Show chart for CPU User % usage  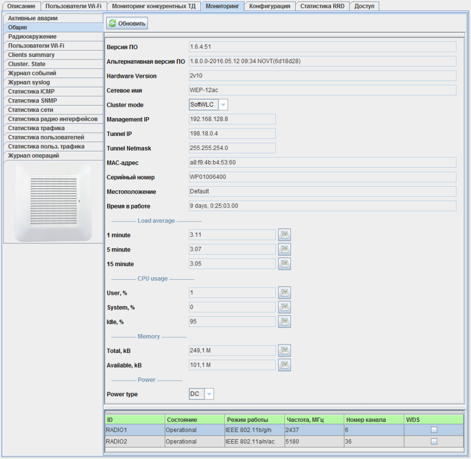click(284, 293)
